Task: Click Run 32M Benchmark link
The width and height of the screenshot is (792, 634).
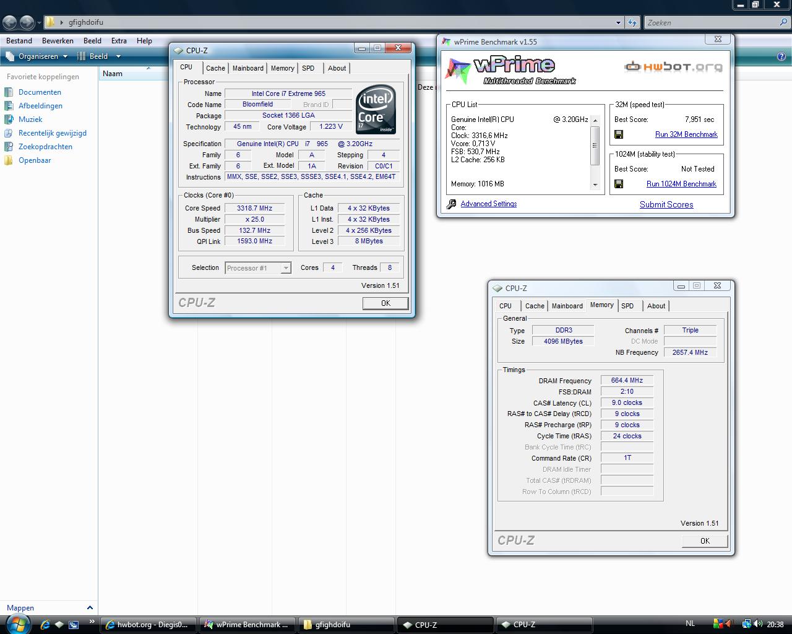Action: pyautogui.click(x=686, y=134)
